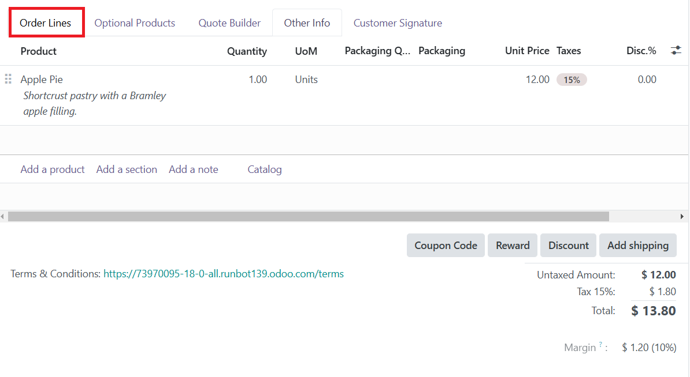
Task: Click the Total amount $ 13.80
Action: click(x=653, y=311)
